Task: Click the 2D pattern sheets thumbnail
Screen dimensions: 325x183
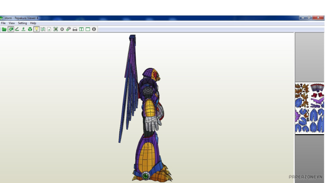Action: pos(310,108)
